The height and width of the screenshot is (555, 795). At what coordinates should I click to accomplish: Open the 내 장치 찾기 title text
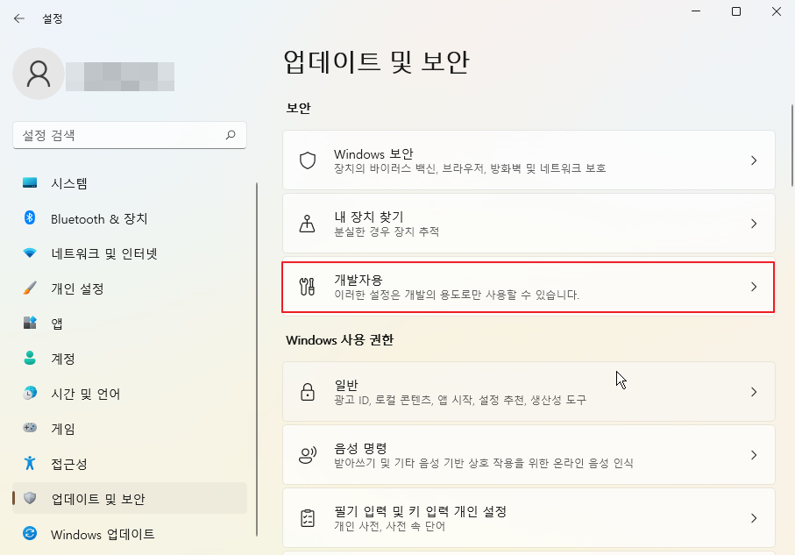pyautogui.click(x=369, y=217)
